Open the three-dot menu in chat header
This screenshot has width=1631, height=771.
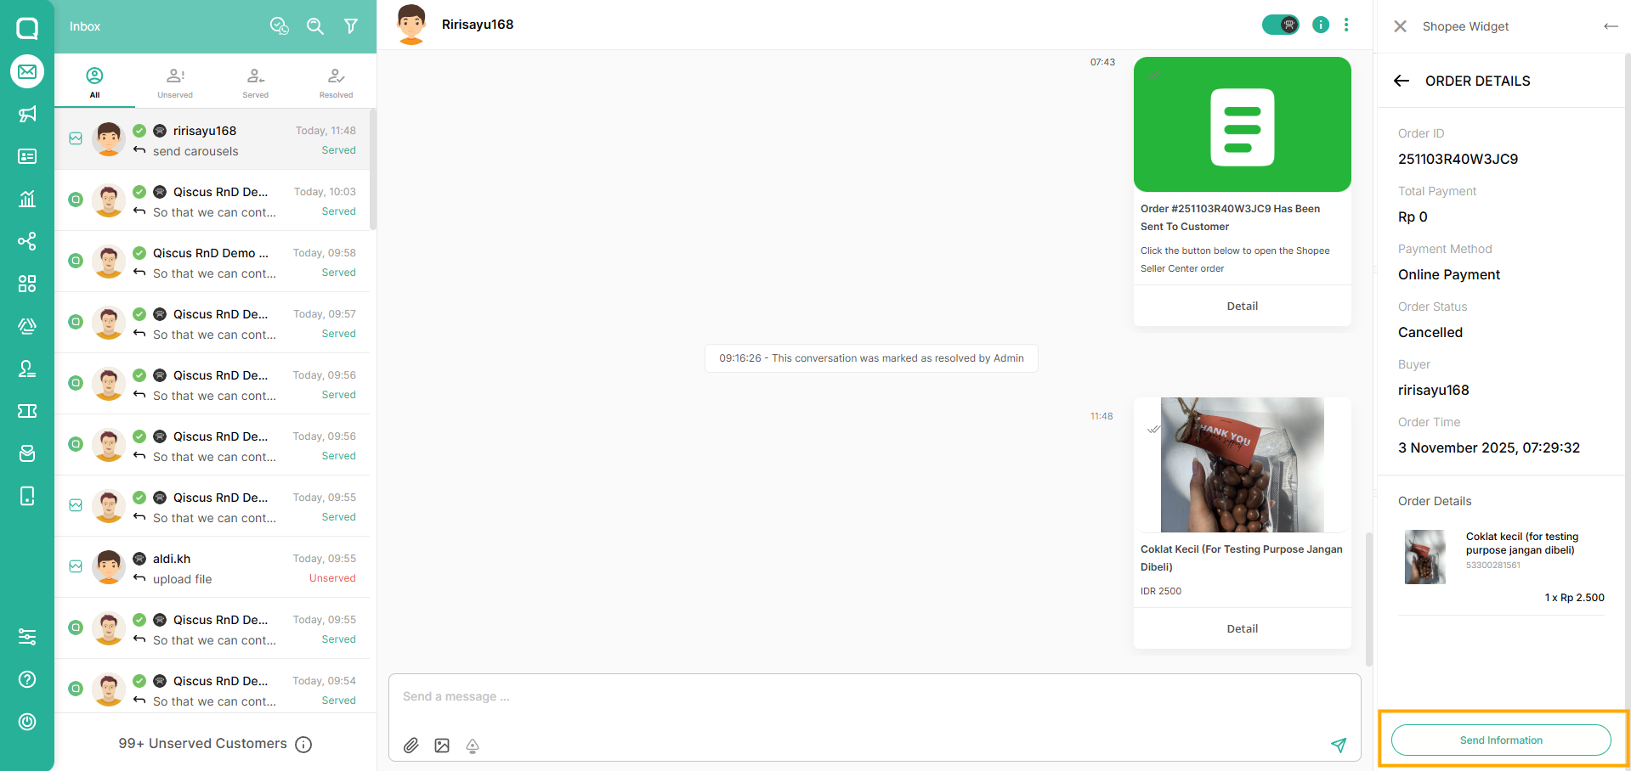1346,25
